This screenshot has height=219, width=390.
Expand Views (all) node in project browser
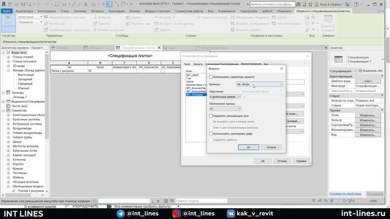[3, 52]
